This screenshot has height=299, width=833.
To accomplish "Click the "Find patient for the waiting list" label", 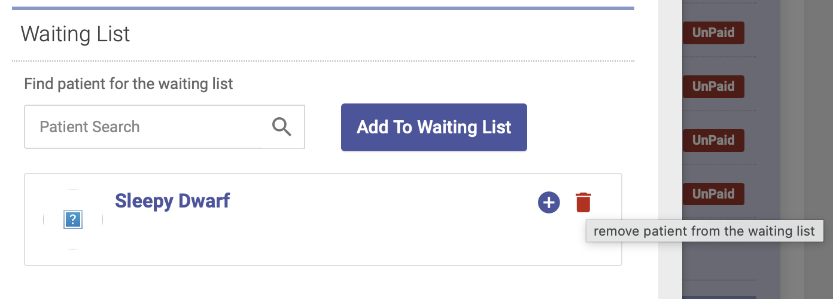I will click(128, 84).
